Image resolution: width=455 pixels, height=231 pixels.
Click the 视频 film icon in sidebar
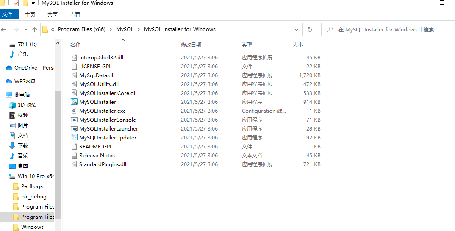coord(12,115)
